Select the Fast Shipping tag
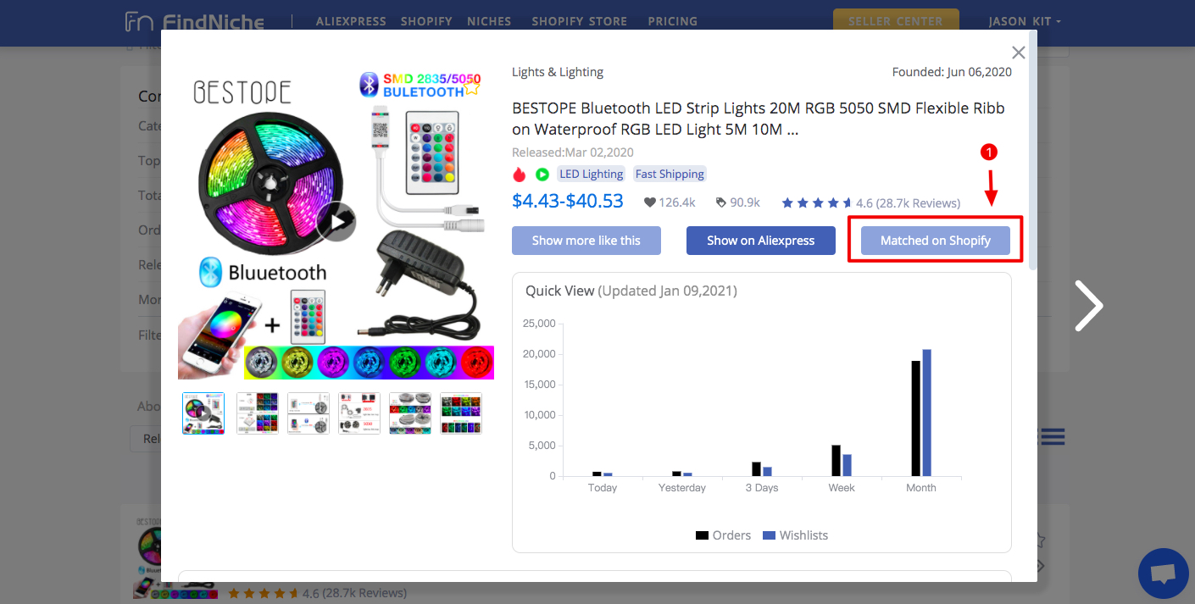1195x604 pixels. coord(670,174)
